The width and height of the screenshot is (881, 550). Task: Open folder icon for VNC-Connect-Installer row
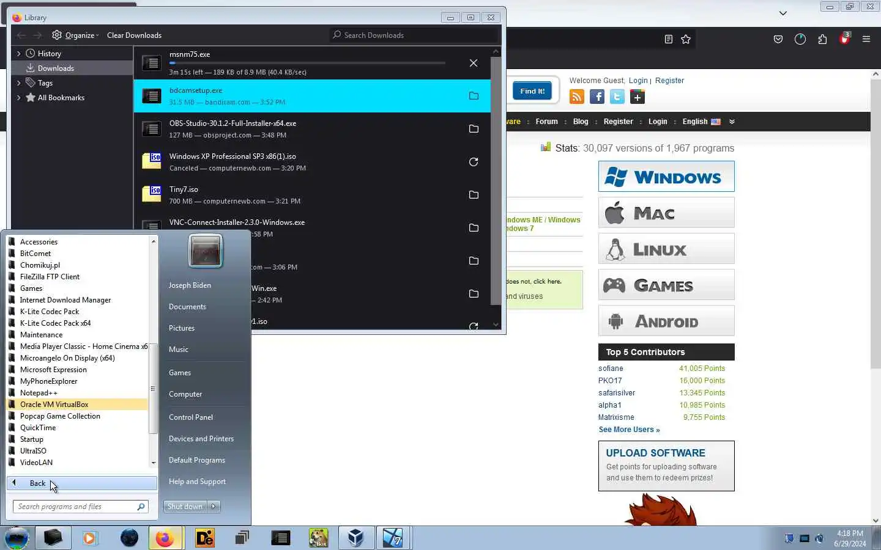click(x=474, y=228)
